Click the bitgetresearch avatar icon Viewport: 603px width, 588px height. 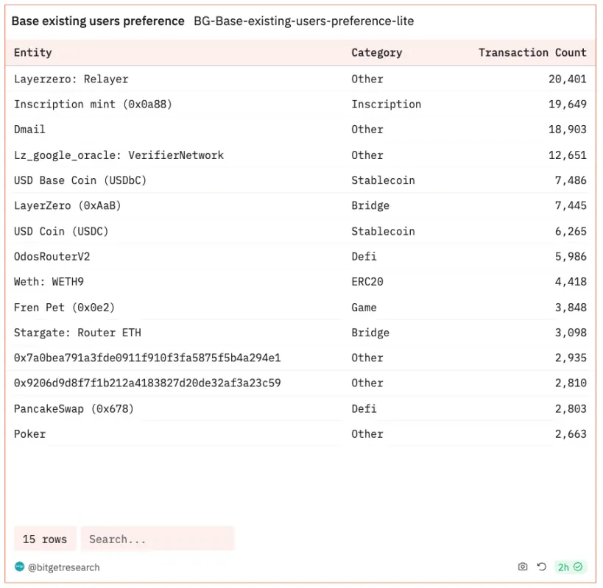19,567
